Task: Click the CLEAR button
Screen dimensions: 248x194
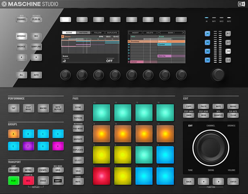Action: (233, 115)
